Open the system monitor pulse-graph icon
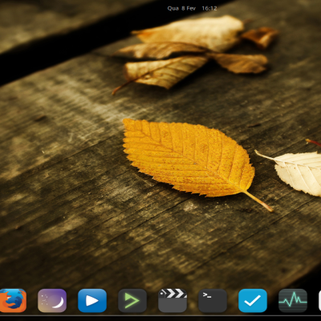The width and height of the screenshot is (321, 321). [x=293, y=301]
